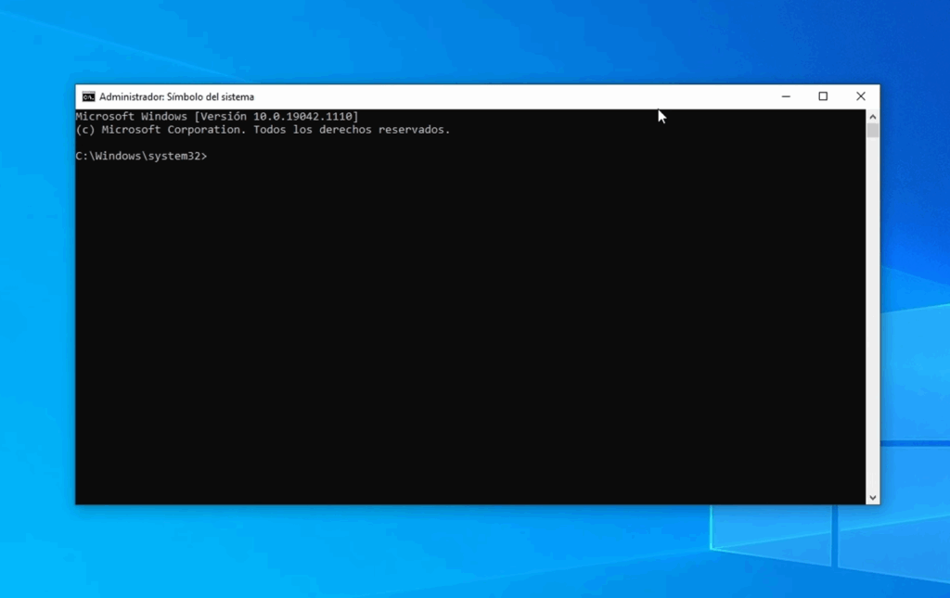The image size is (950, 598).
Task: Click the vertical scrollbar thumb
Action: [x=872, y=131]
